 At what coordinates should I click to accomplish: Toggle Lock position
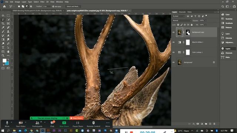[x=185, y=25]
